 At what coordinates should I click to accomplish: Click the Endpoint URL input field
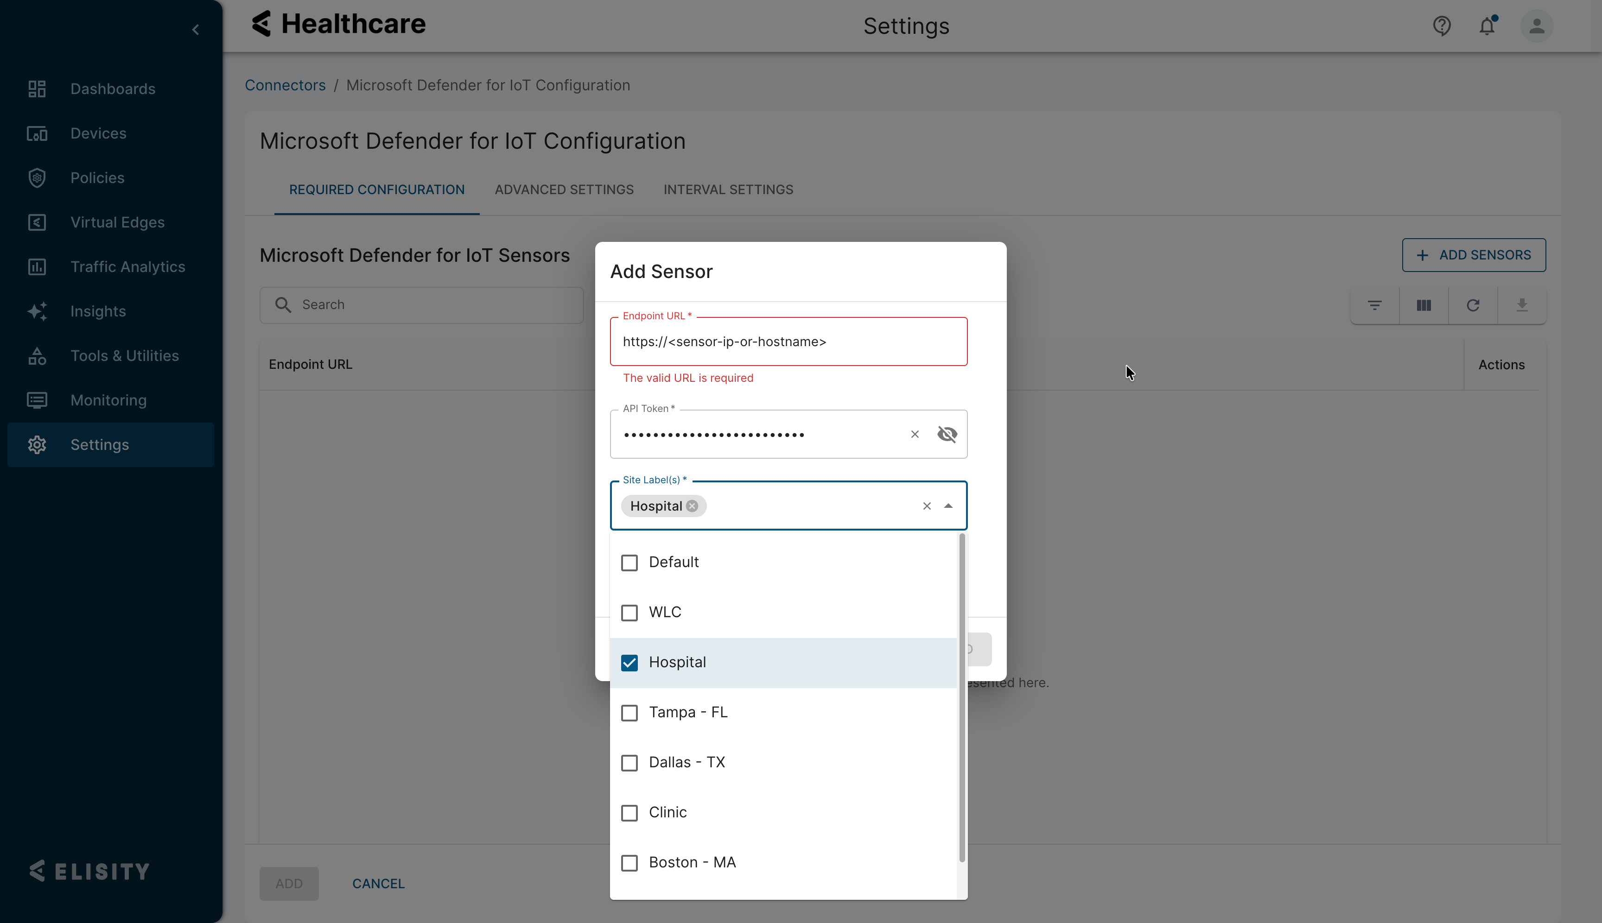(x=788, y=341)
